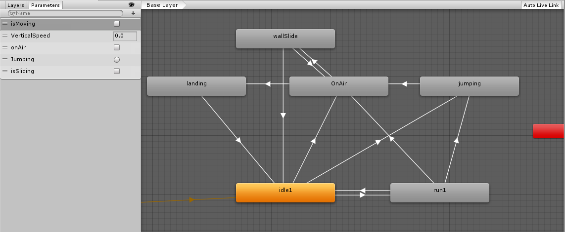This screenshot has width=565, height=232.
Task: Click the wallSlide to idle1 transition arrow
Action: coord(283,116)
